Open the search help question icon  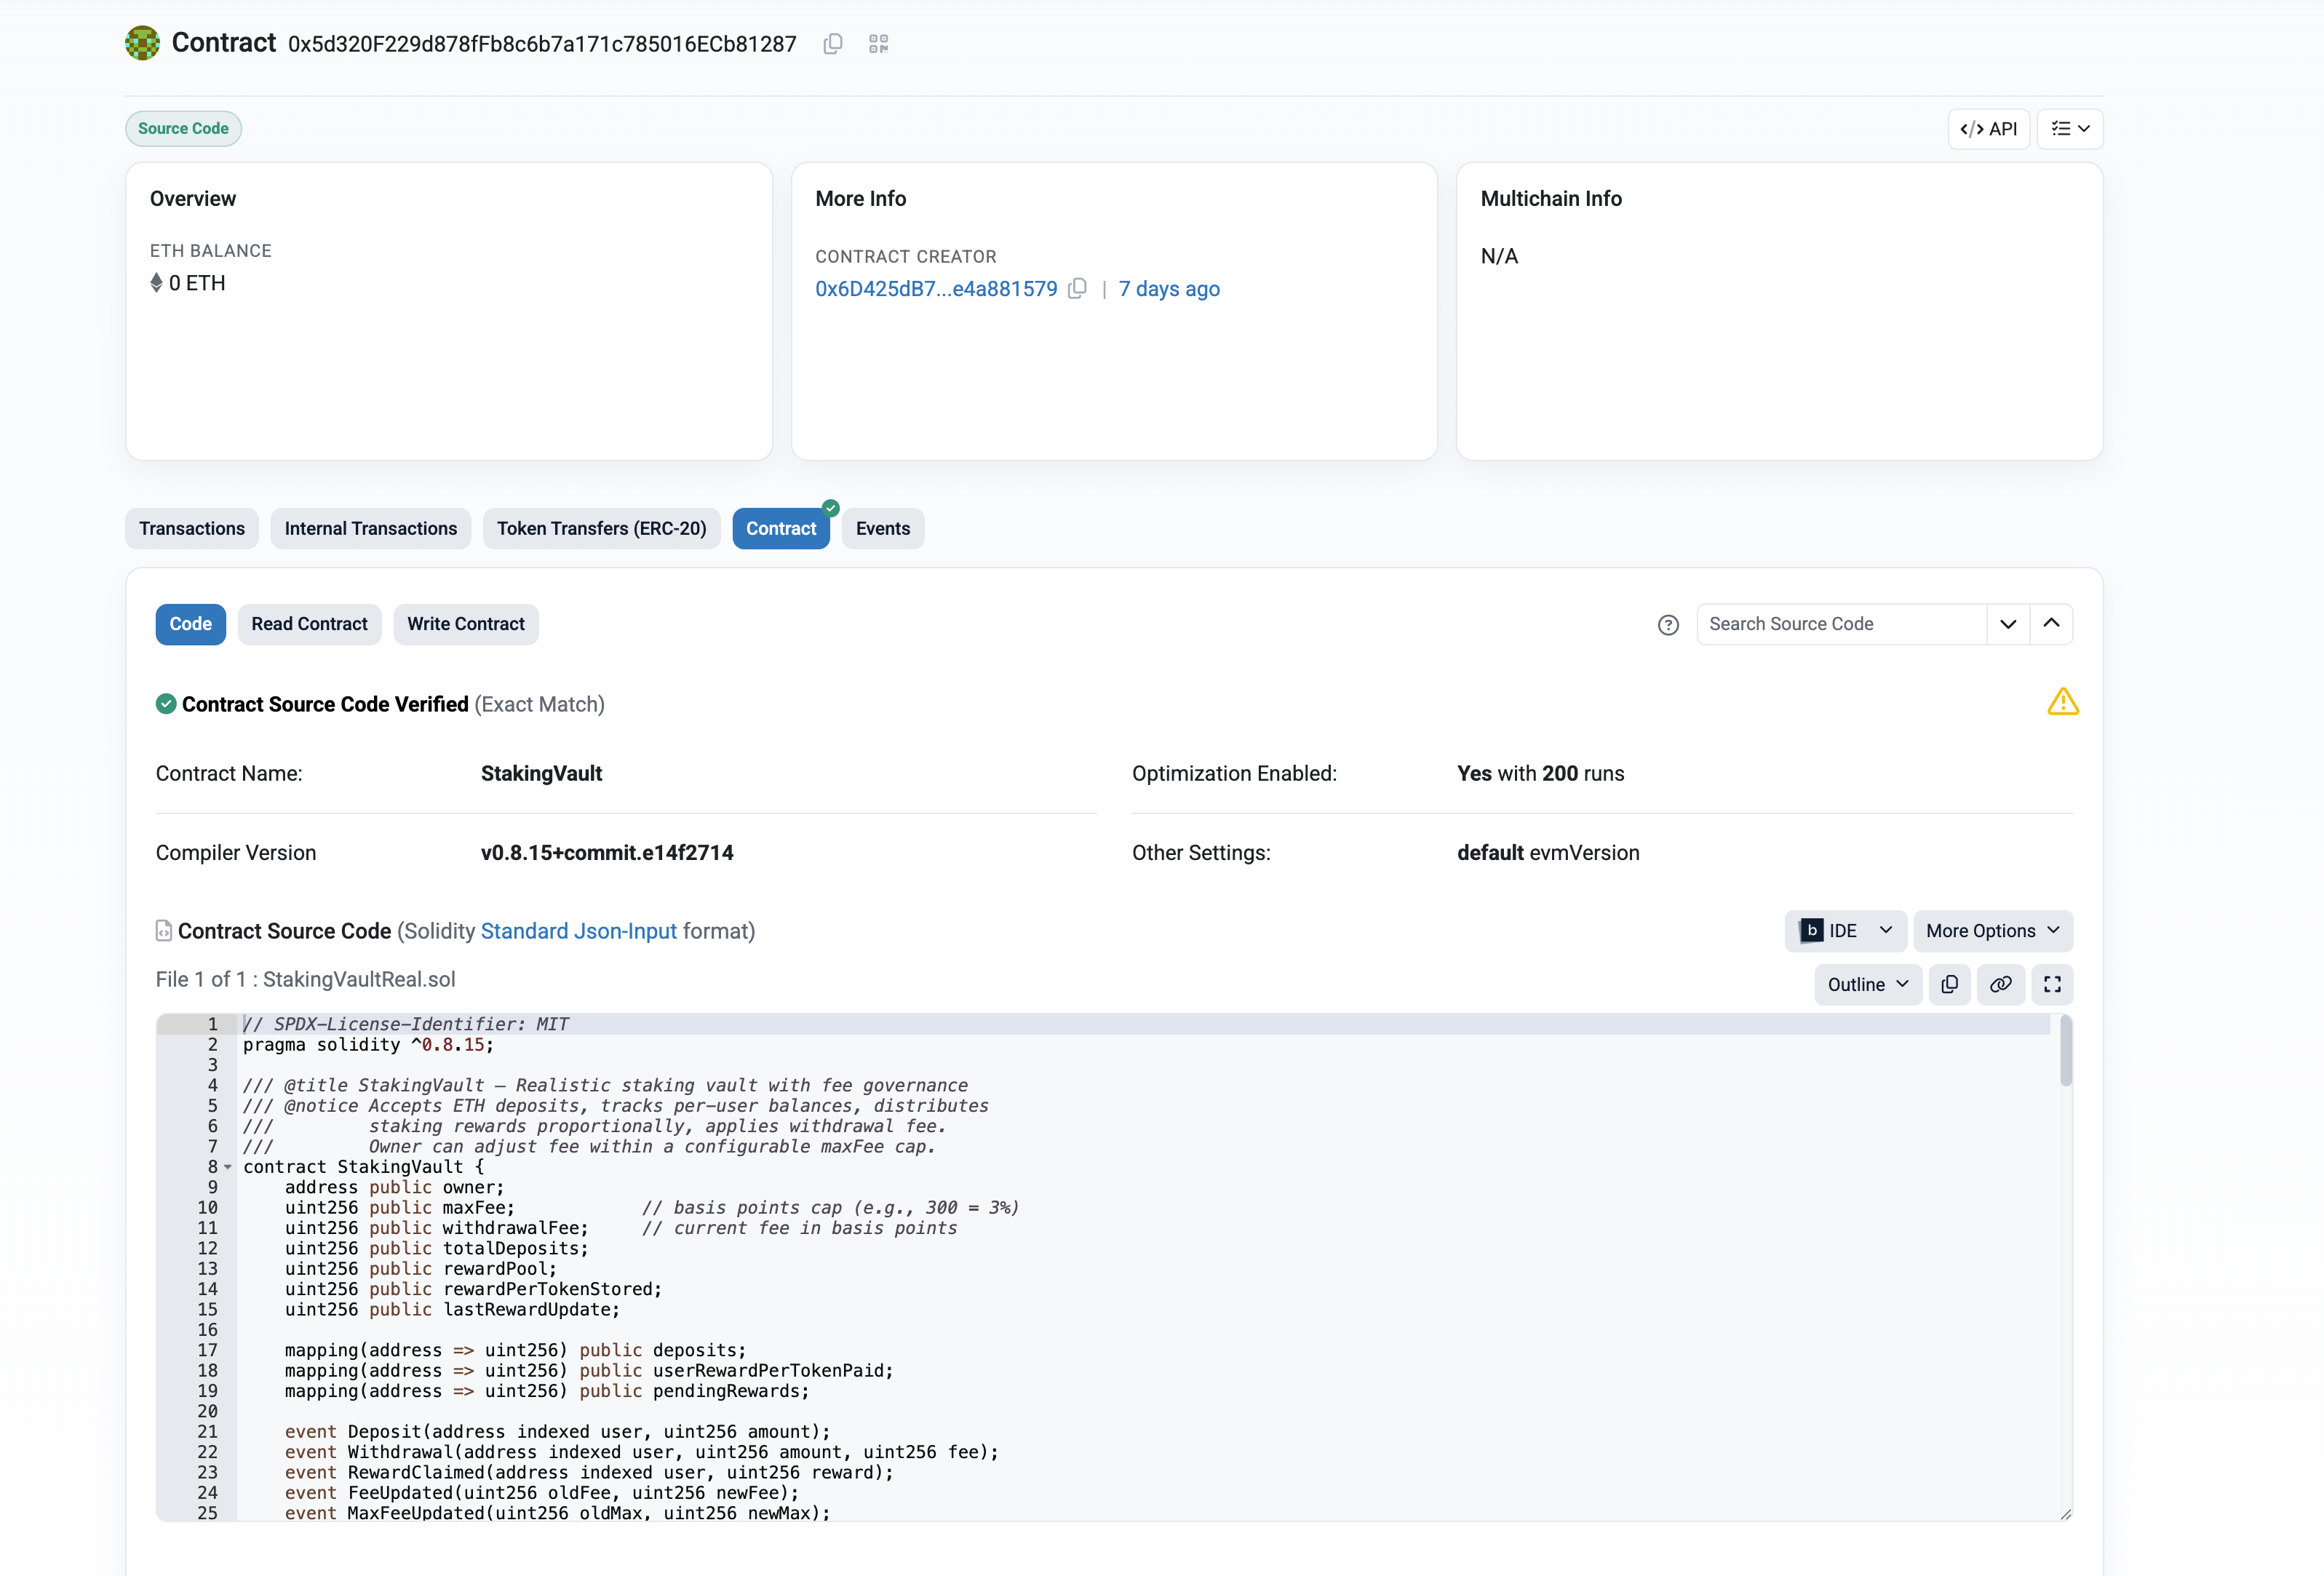point(1667,625)
